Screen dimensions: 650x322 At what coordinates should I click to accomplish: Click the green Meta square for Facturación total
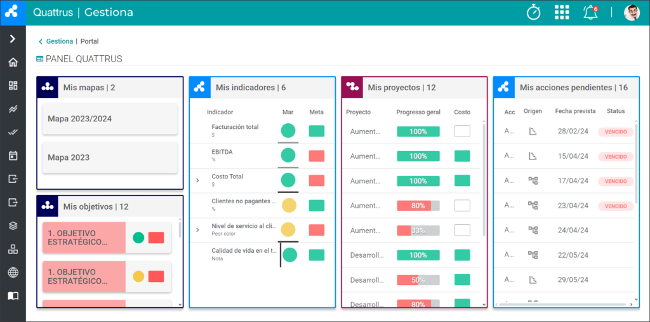coord(317,131)
